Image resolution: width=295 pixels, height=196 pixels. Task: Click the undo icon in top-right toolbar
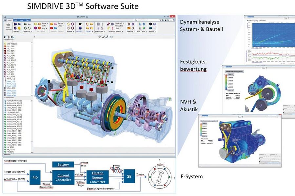(x=160, y=20)
